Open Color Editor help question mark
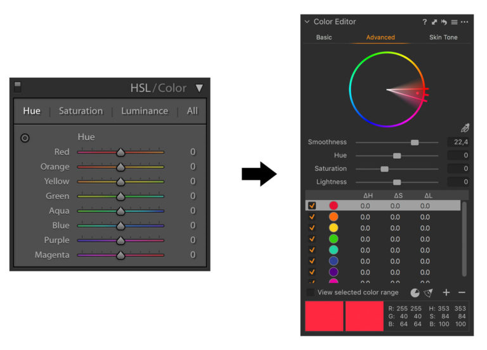The image size is (487, 350). point(425,22)
